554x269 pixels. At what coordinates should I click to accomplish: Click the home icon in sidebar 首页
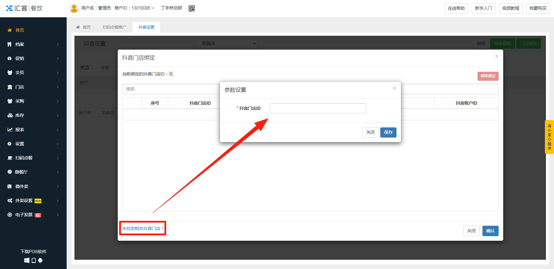[x=10, y=30]
